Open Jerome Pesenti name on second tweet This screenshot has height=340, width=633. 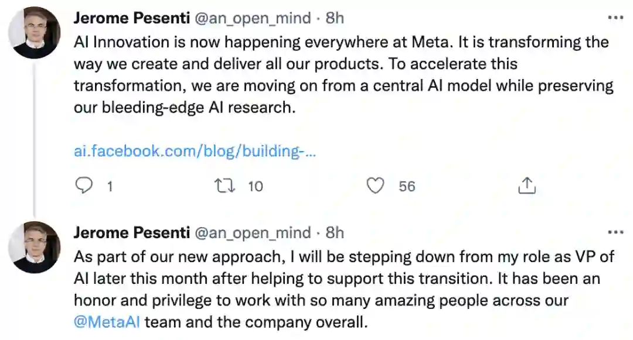point(131,233)
